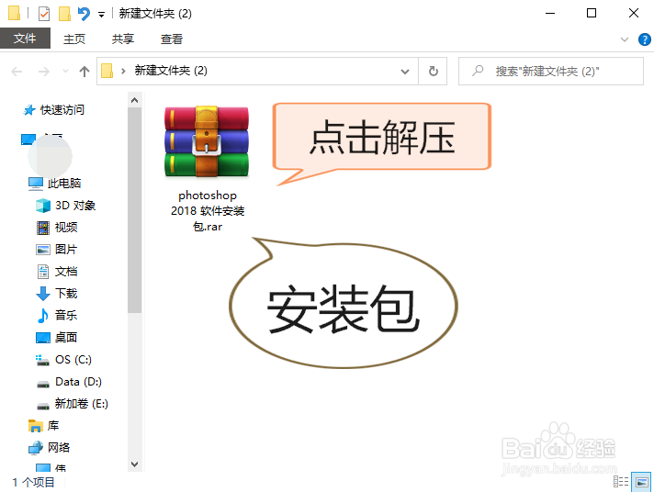Switch to the 主页 ribbon tab
This screenshot has width=654, height=492.
(74, 39)
